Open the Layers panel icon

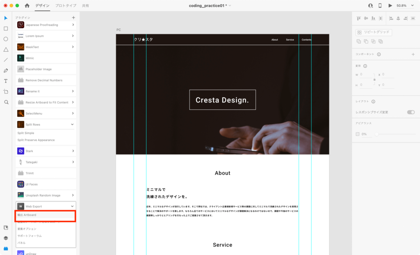point(6,238)
